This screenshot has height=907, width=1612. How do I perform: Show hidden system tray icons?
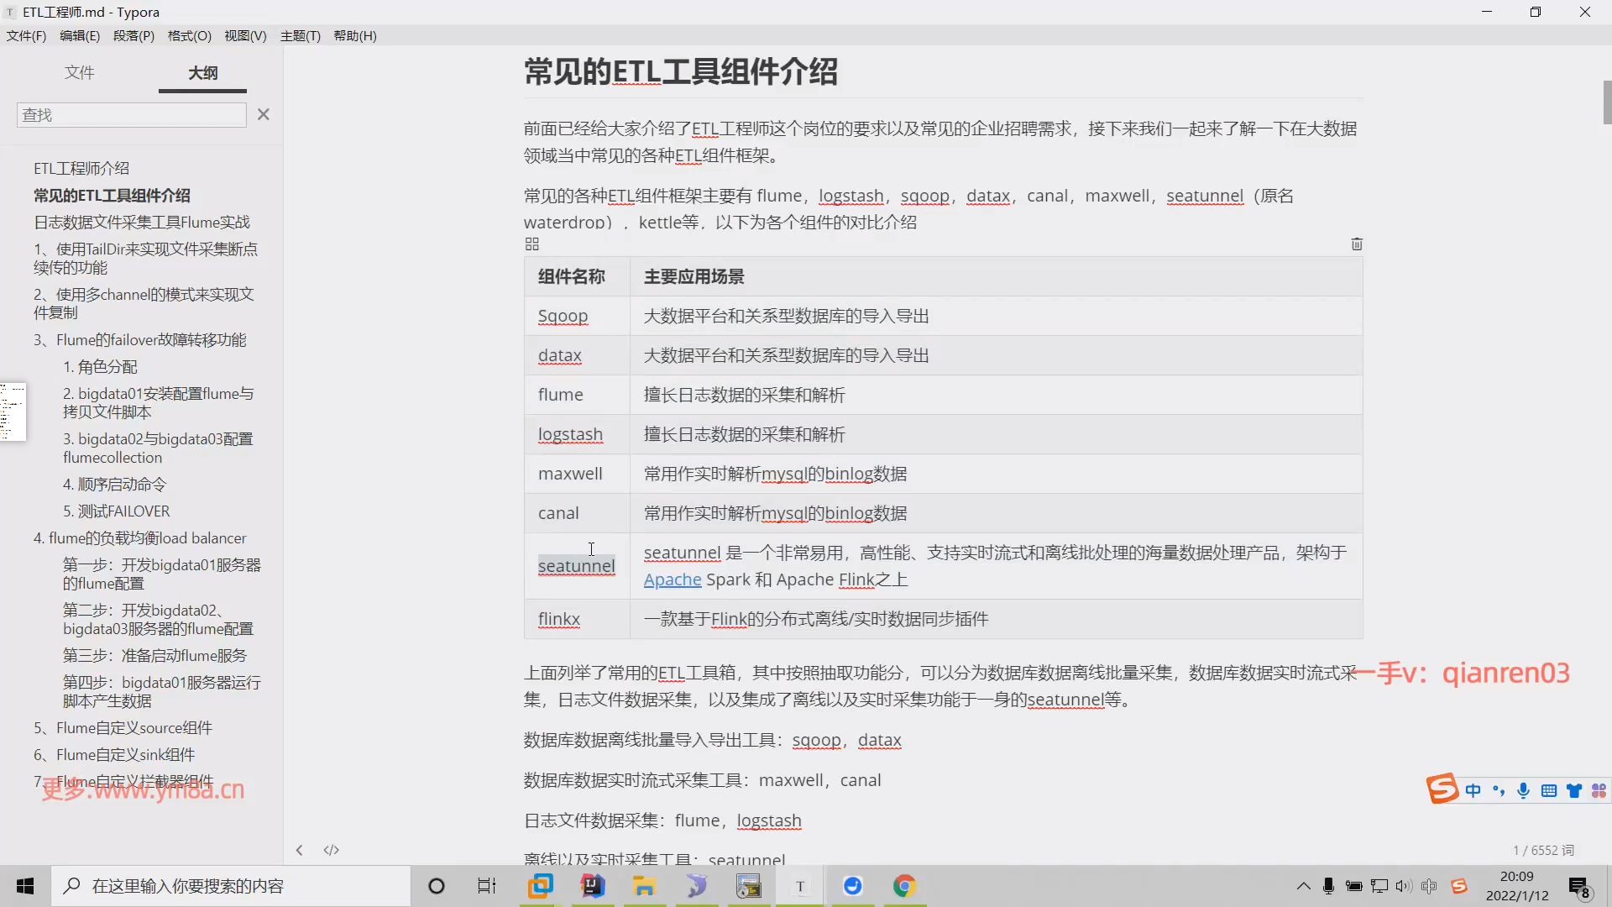tap(1303, 886)
